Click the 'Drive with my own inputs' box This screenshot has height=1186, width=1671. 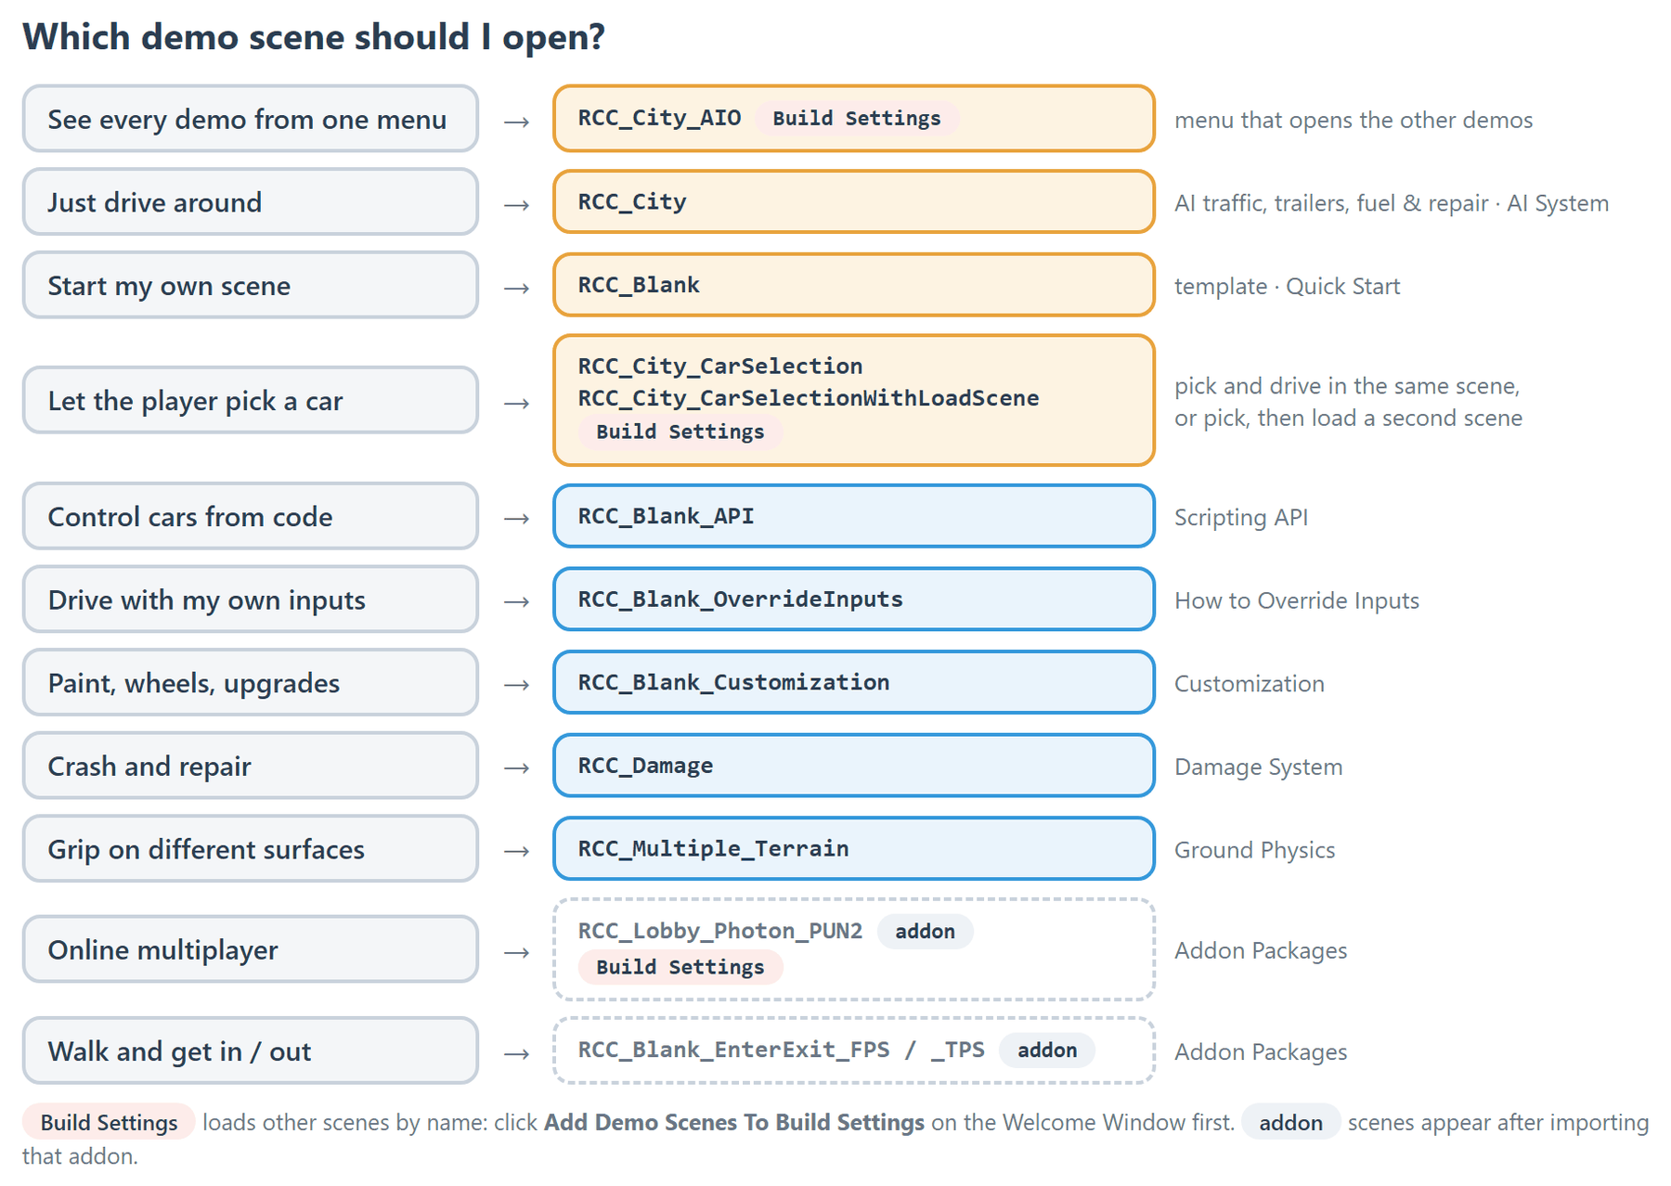[x=251, y=599]
